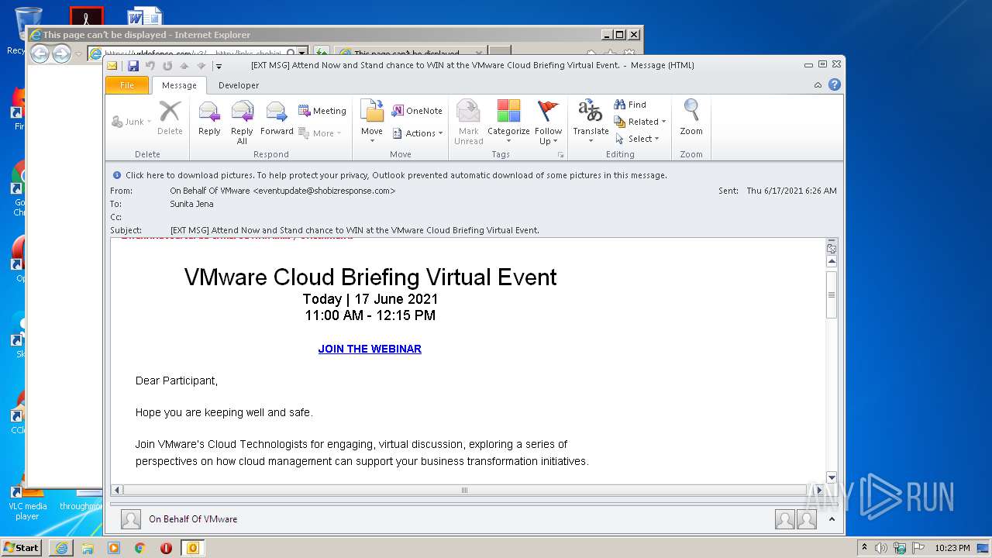Open Opera taskbar icon

pos(166,548)
